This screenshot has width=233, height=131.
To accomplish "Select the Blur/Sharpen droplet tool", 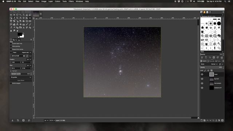I will coord(11,31).
